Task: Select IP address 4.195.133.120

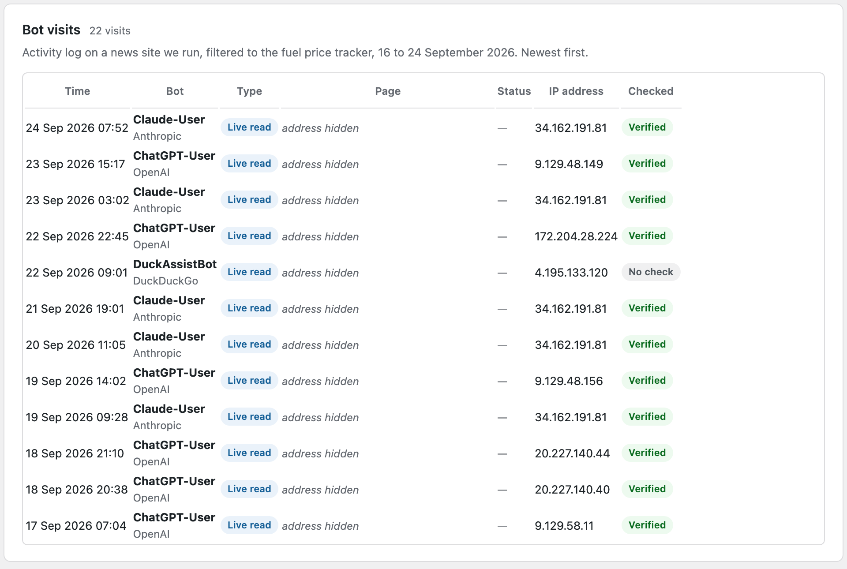Action: click(x=571, y=273)
